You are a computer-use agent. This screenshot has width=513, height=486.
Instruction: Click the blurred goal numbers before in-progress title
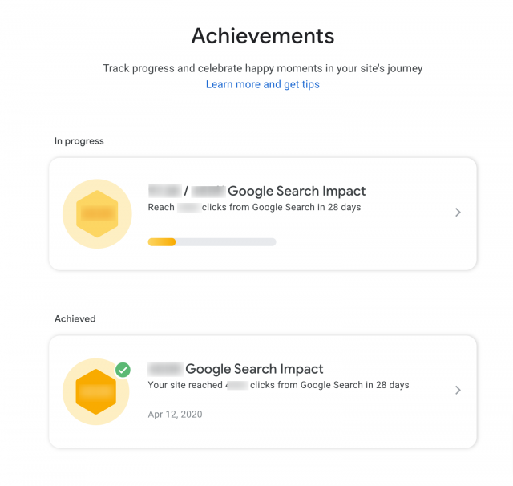[184, 191]
